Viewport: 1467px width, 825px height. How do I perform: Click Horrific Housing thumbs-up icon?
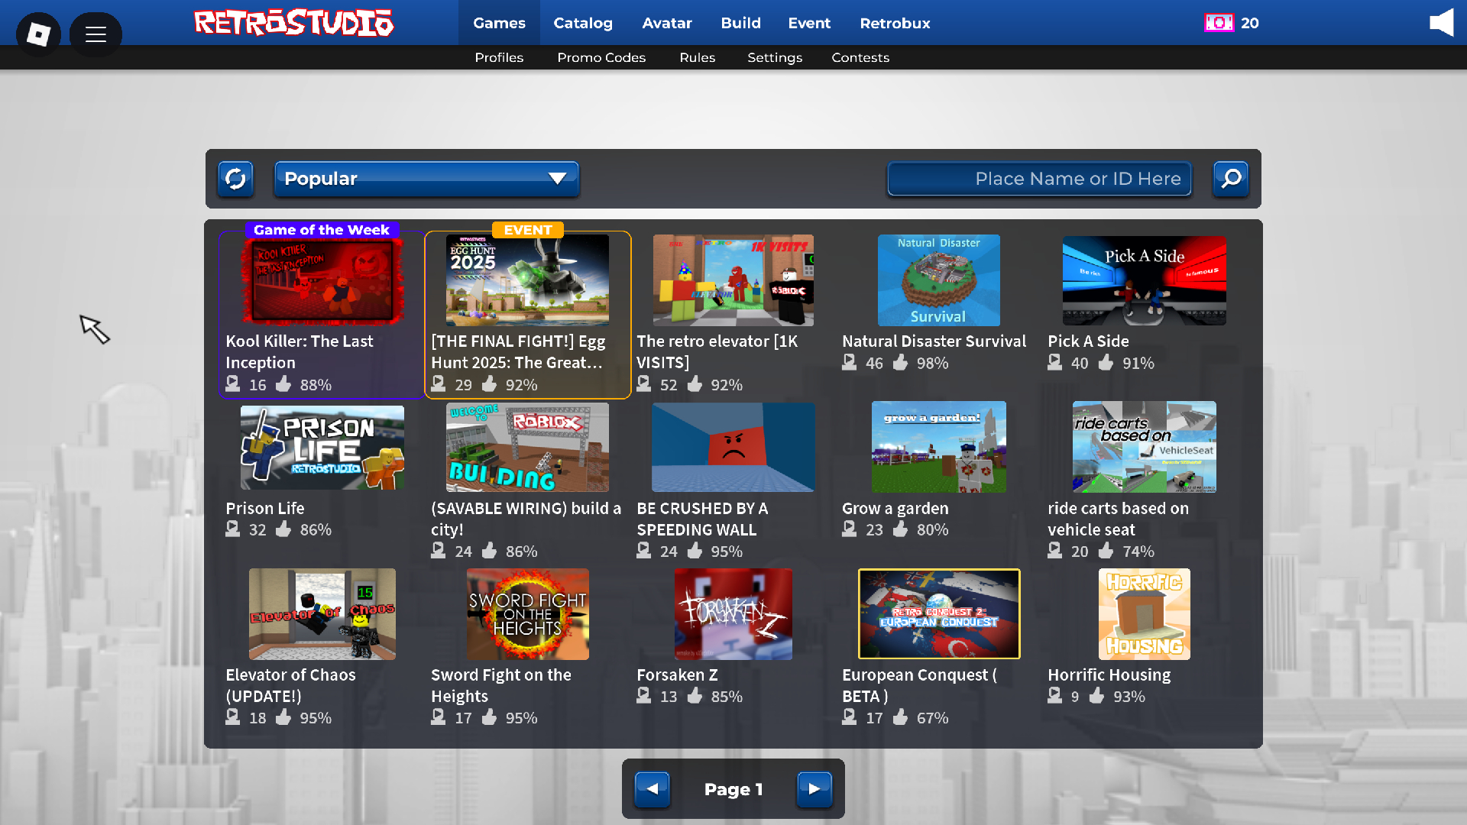pos(1097,695)
